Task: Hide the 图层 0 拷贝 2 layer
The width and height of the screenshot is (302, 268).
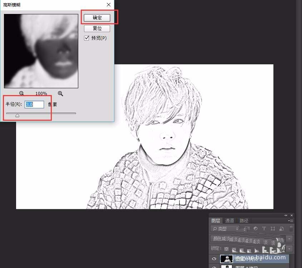Action: [x=214, y=258]
